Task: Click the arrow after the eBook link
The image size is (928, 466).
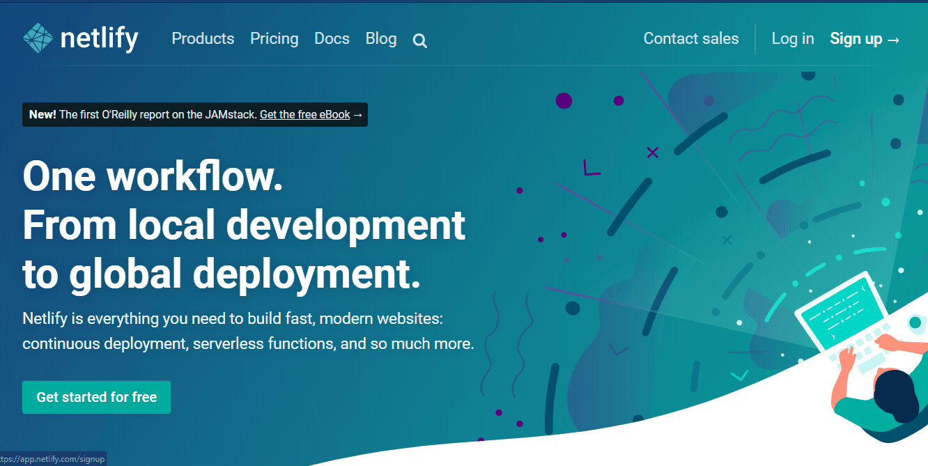Action: (358, 115)
